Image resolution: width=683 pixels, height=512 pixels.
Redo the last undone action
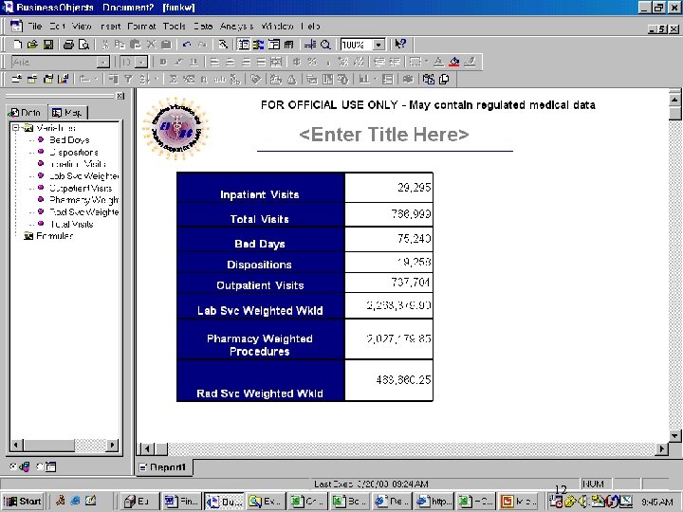point(202,44)
